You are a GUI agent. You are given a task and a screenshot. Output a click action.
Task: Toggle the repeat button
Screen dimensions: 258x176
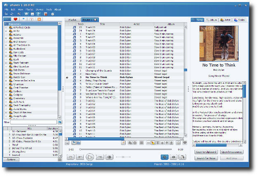(174, 157)
